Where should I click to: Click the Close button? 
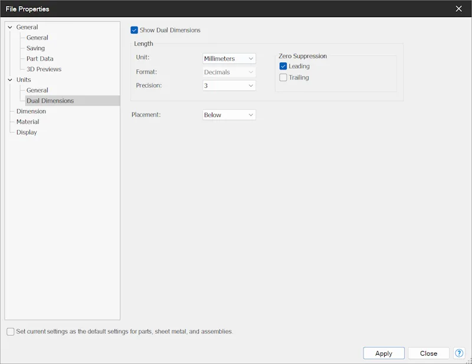pos(429,353)
